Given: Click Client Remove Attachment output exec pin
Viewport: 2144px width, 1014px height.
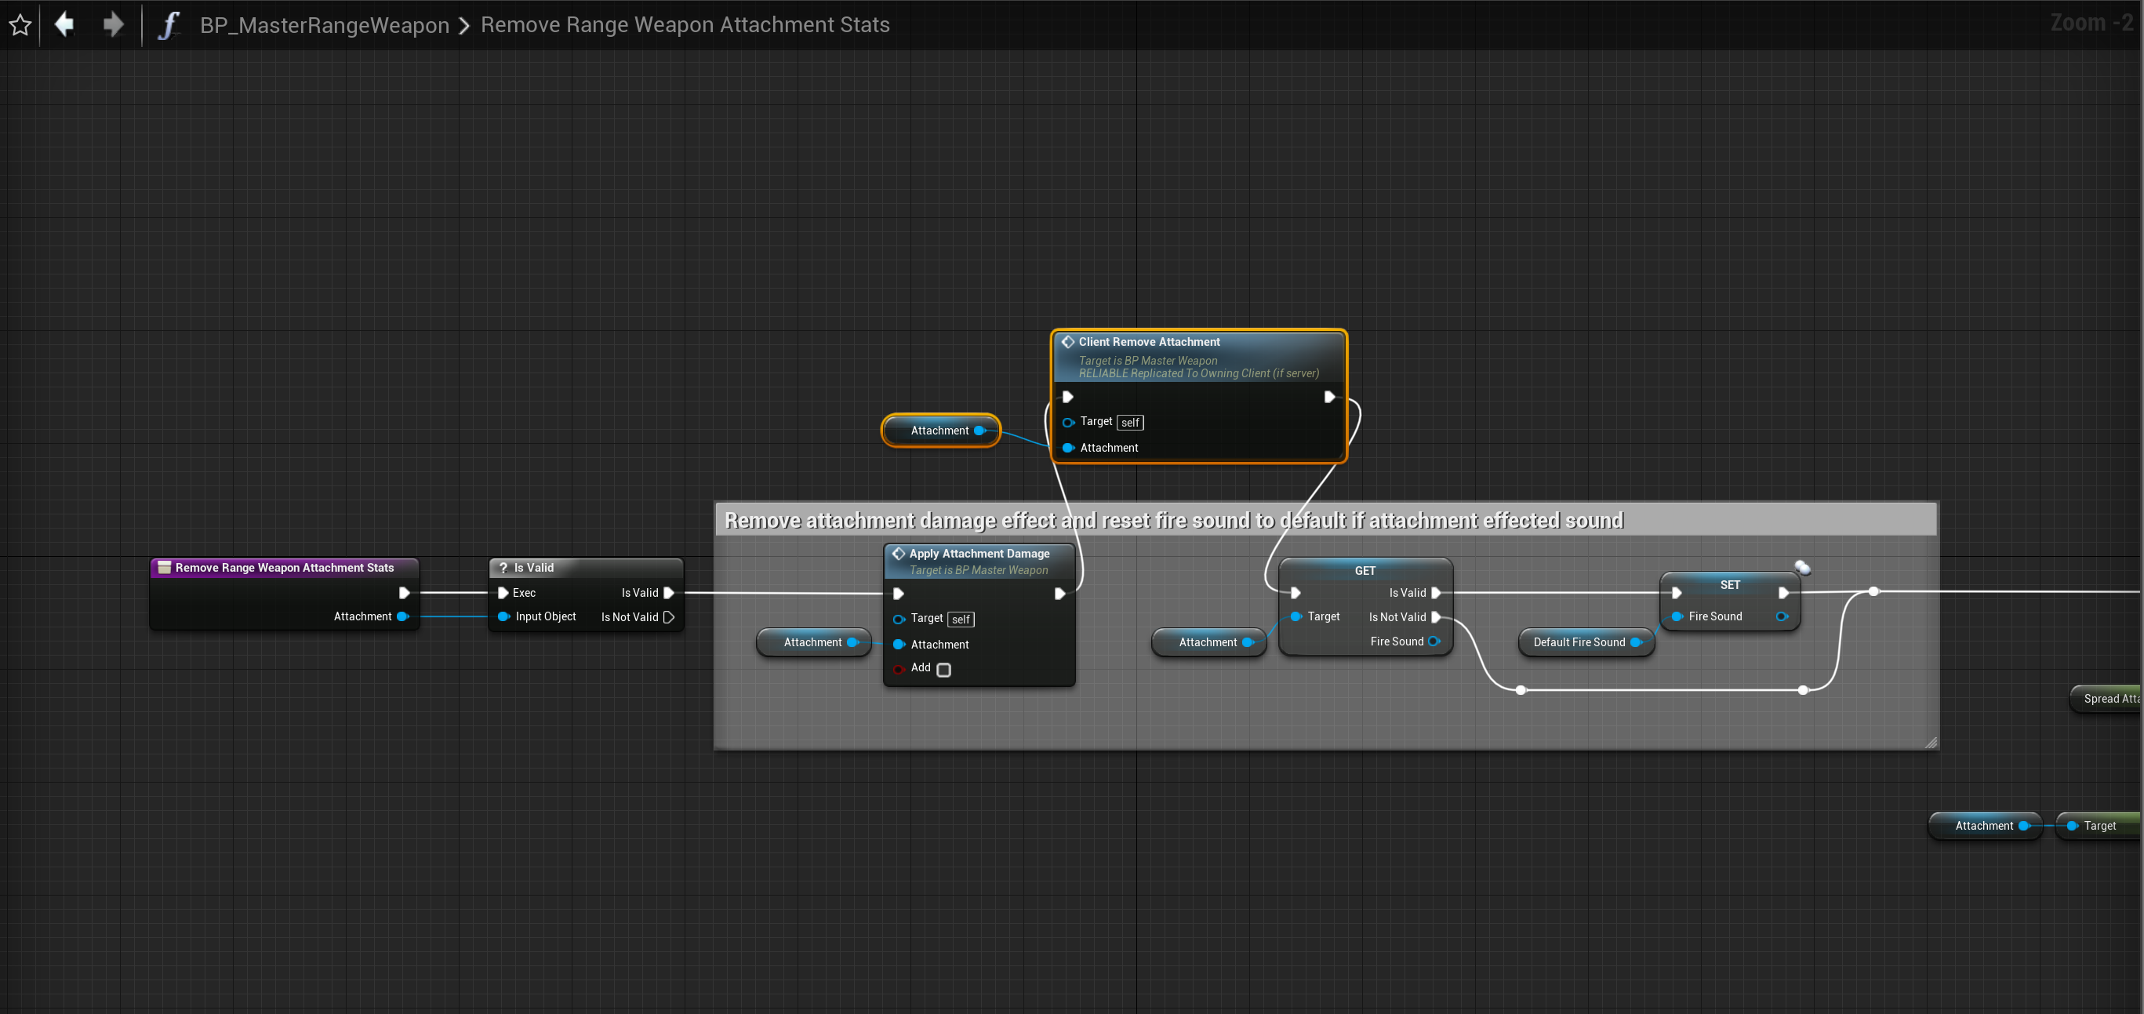Looking at the screenshot, I should (x=1329, y=397).
